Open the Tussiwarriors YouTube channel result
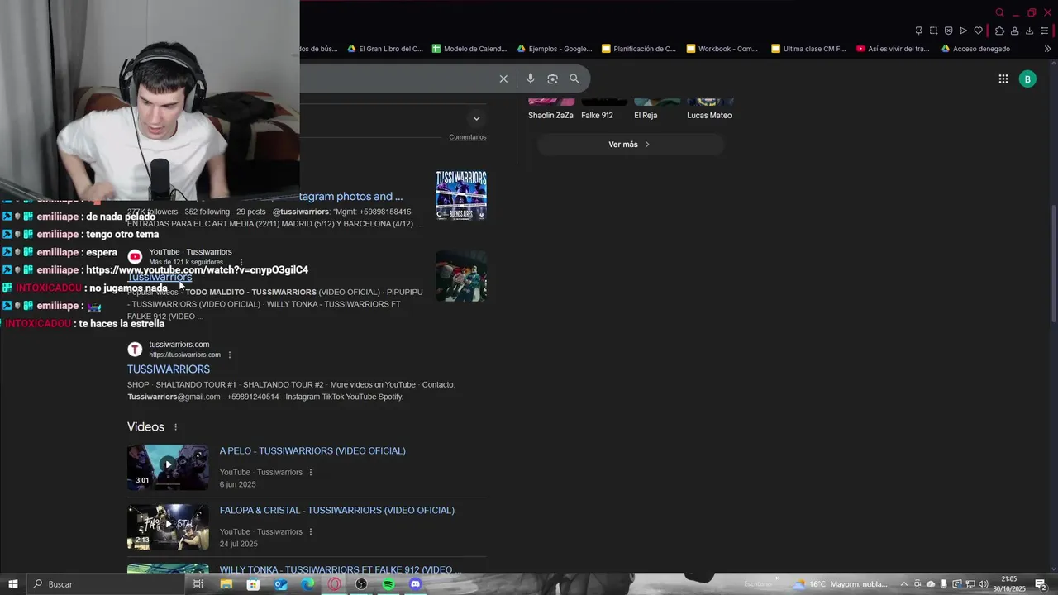1058x595 pixels. tap(160, 277)
